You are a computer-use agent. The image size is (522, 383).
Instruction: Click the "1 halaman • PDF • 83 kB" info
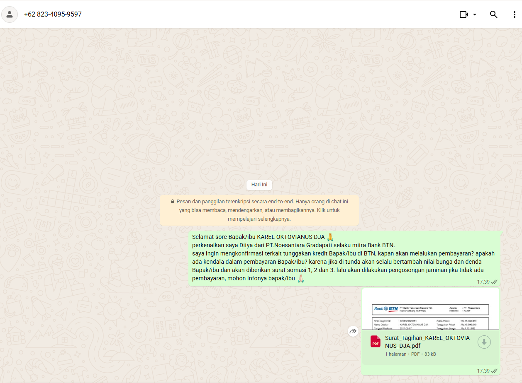point(410,354)
